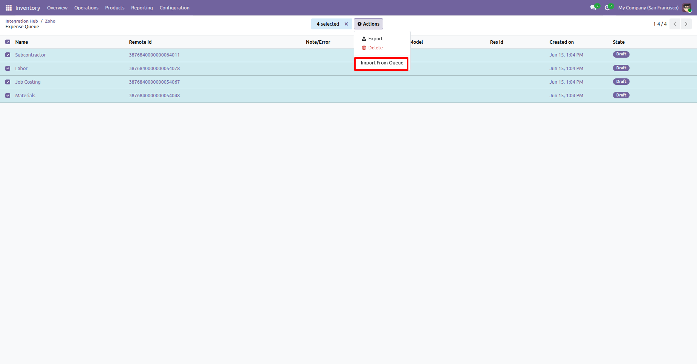Sort by the Name column header
The width and height of the screenshot is (697, 364).
(21, 42)
